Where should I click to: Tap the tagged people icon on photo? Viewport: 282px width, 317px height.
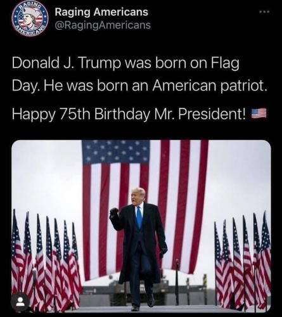(x=20, y=302)
